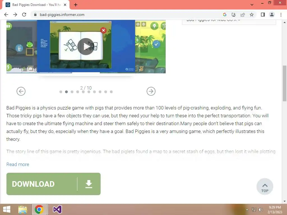Reload the Bad Piggies page
The width and height of the screenshot is (287, 215).
(x=24, y=15)
